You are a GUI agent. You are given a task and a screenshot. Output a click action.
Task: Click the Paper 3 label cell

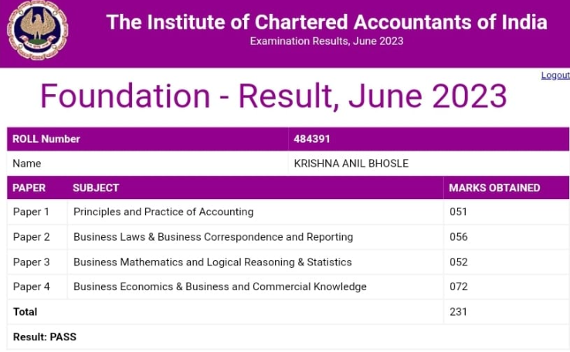tap(32, 262)
